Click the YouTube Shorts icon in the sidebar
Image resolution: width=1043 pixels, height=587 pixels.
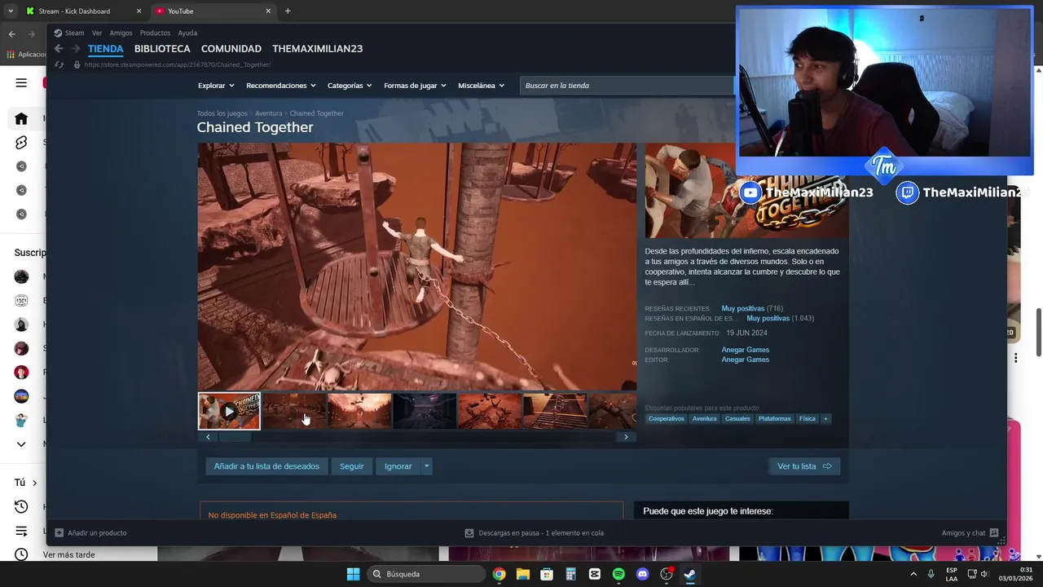pyautogui.click(x=21, y=143)
